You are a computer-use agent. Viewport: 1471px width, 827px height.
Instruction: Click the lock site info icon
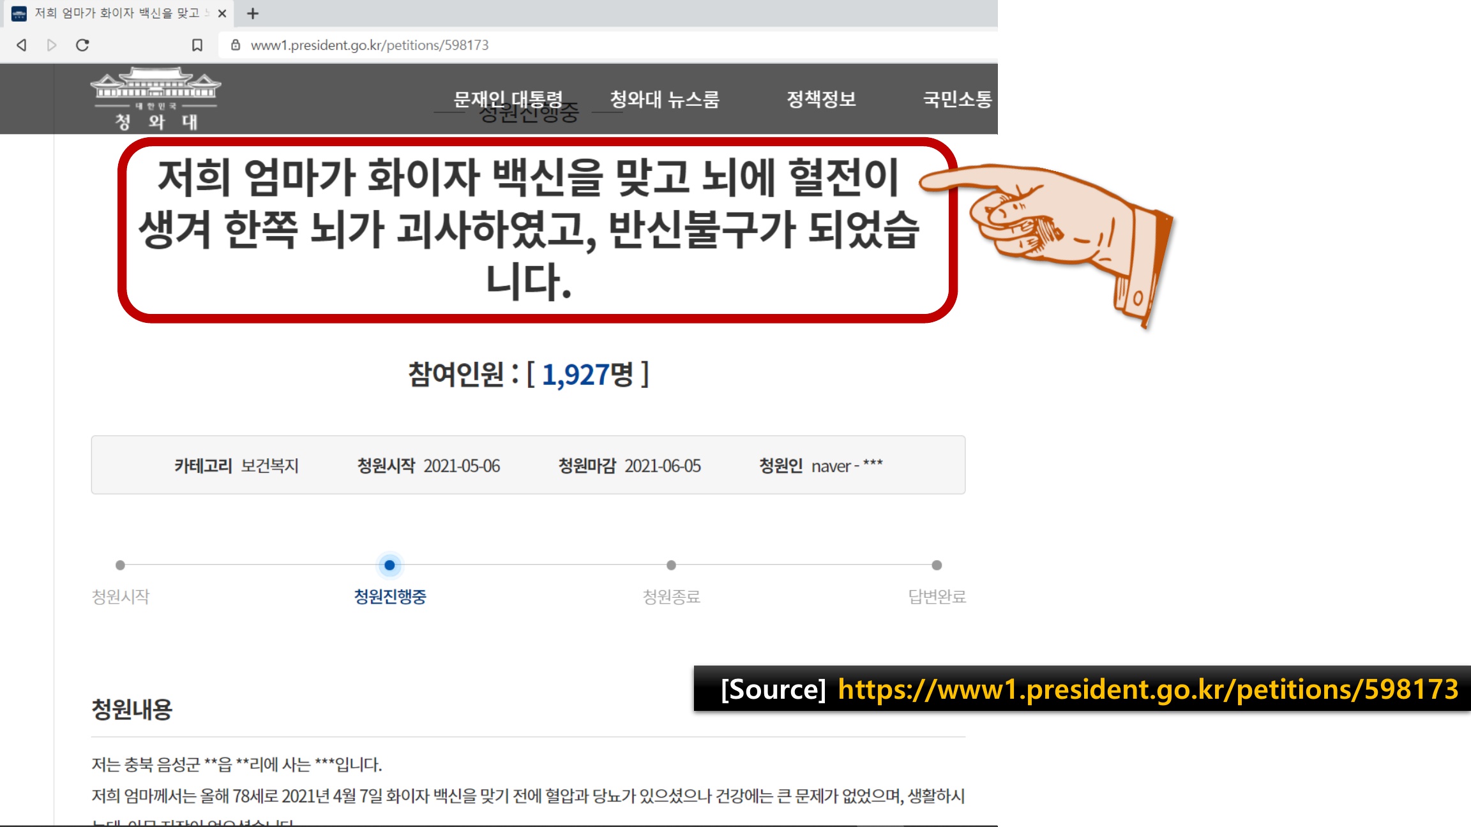pyautogui.click(x=236, y=45)
